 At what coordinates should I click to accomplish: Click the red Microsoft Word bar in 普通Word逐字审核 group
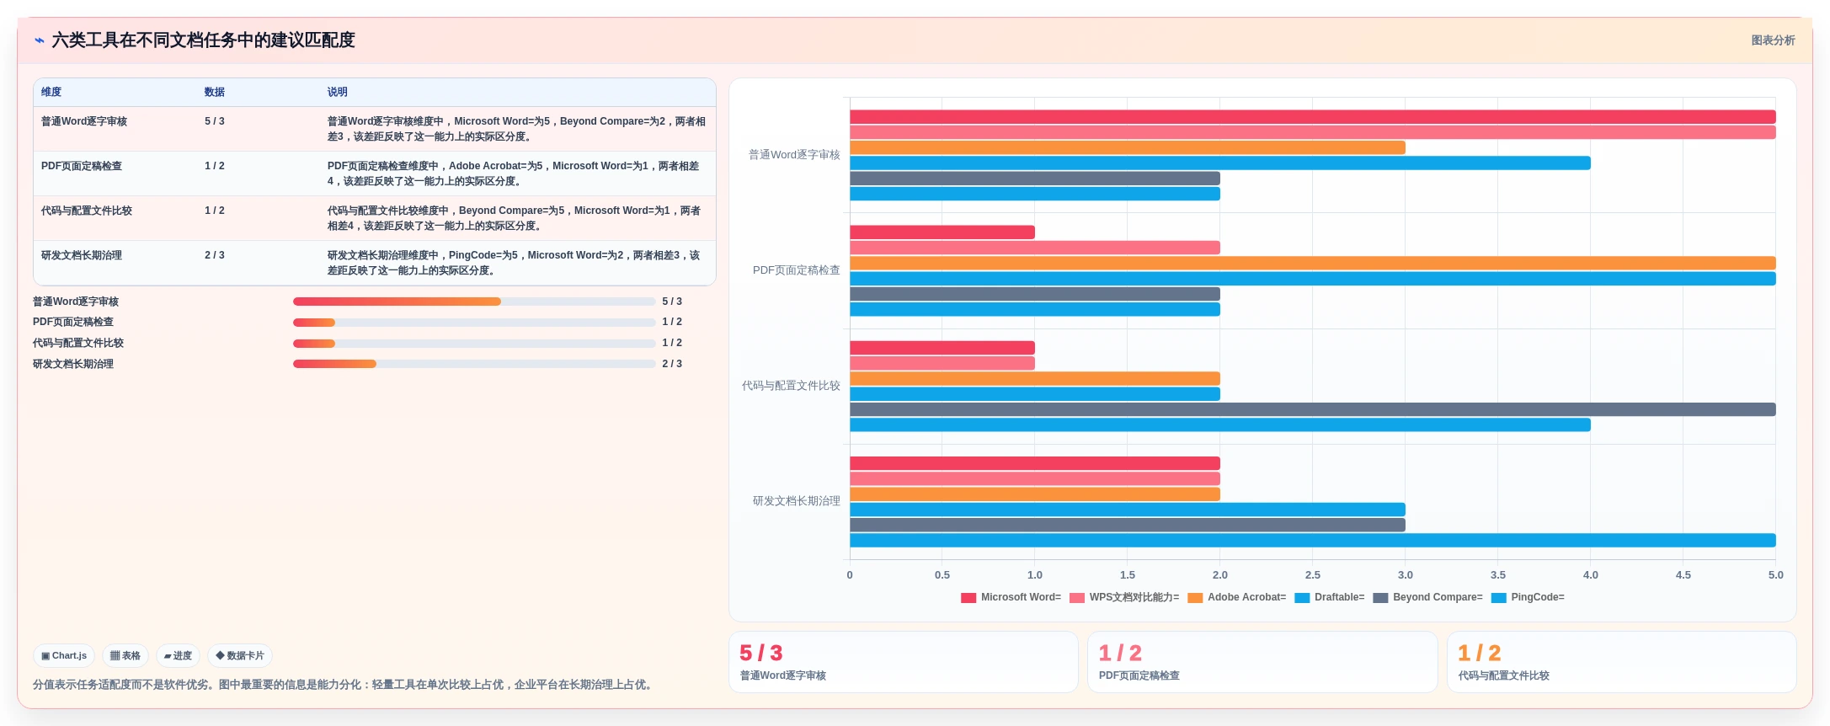pos(1312,117)
